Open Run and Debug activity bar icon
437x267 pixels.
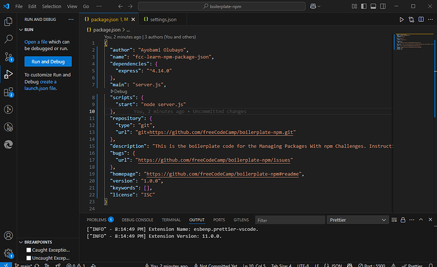point(8,74)
